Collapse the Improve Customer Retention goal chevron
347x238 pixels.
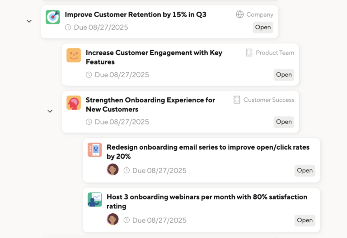pos(29,21)
